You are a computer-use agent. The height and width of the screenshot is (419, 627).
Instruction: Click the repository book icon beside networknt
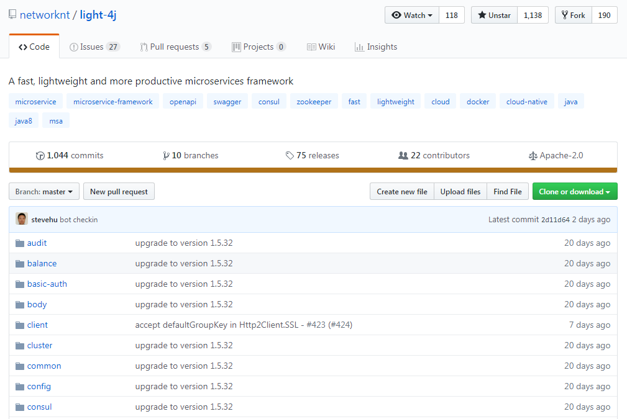pos(13,16)
